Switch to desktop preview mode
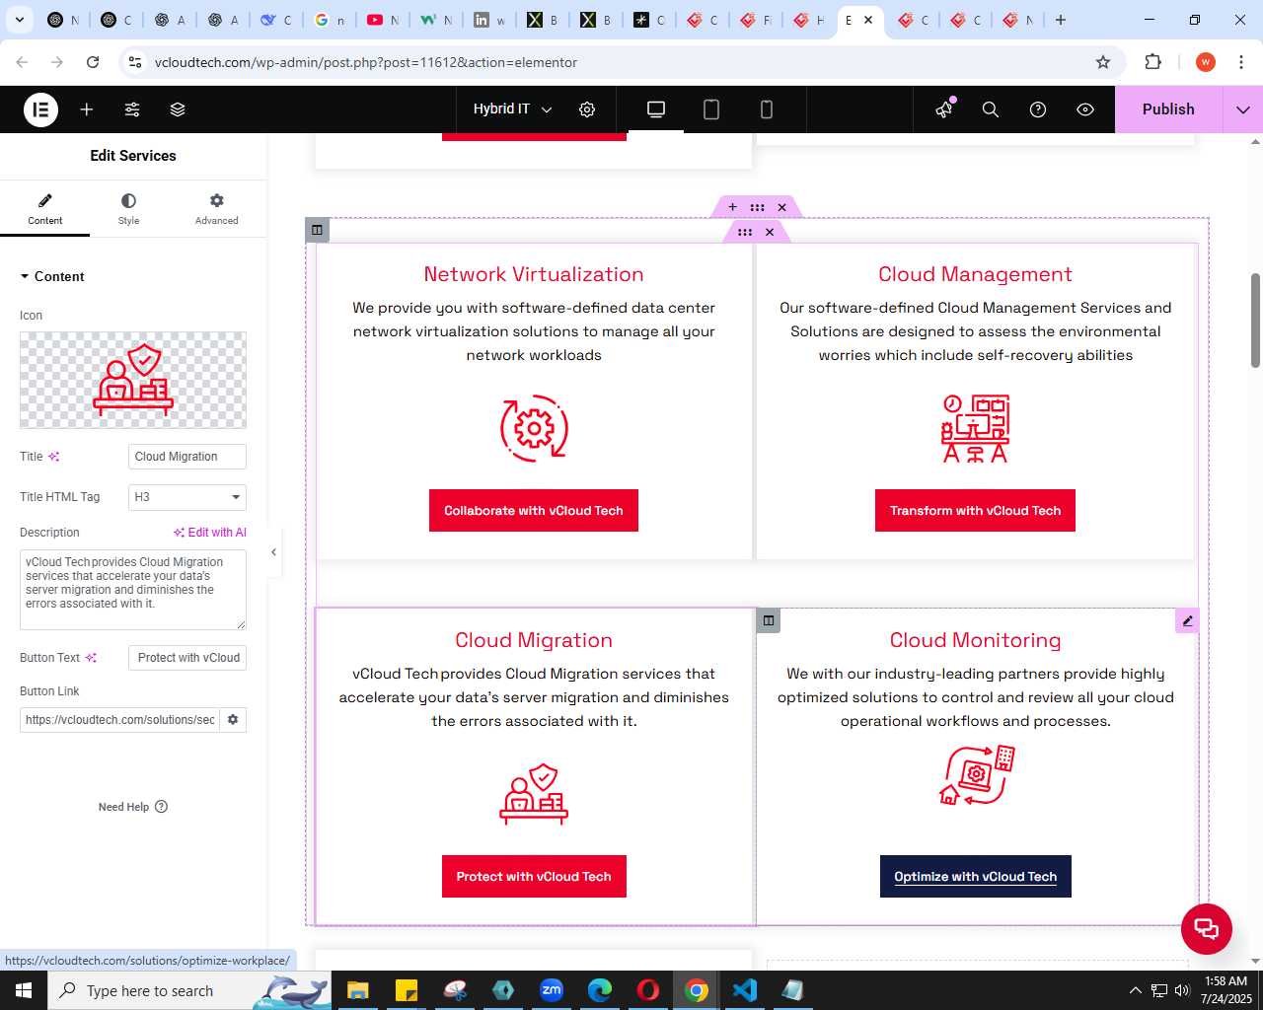The image size is (1263, 1010). click(x=656, y=109)
